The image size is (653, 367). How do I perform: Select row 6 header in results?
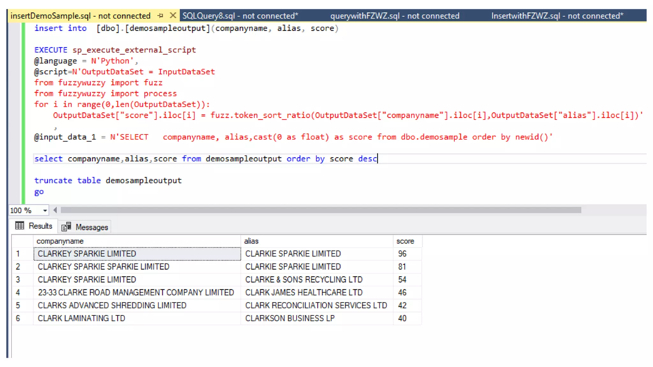(x=22, y=318)
